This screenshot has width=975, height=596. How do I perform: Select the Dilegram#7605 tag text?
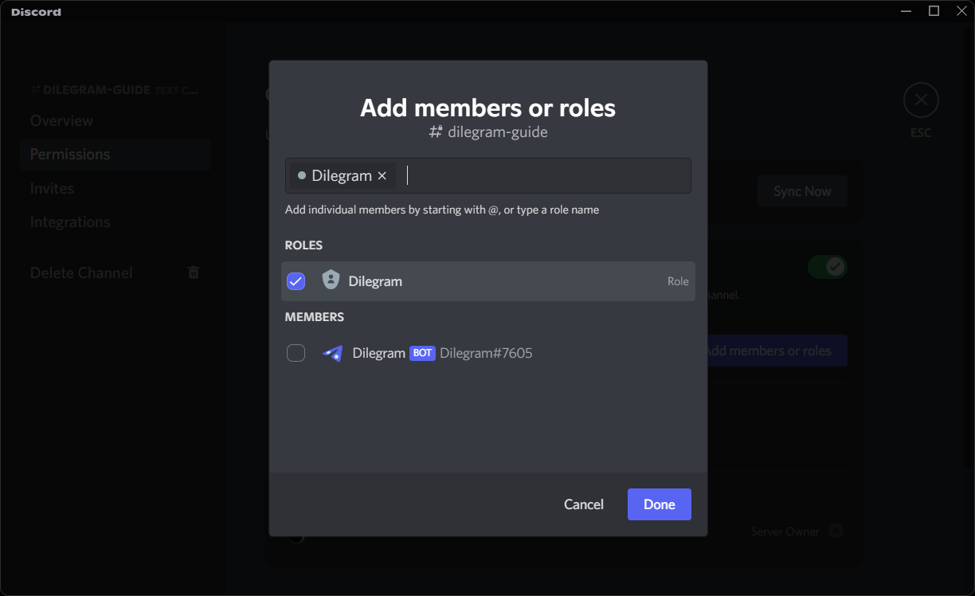coord(486,353)
